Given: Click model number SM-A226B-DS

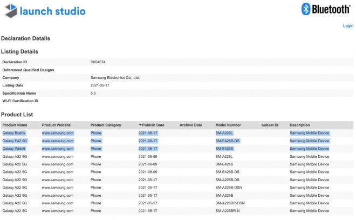Looking at the screenshot, I should click(x=227, y=180).
